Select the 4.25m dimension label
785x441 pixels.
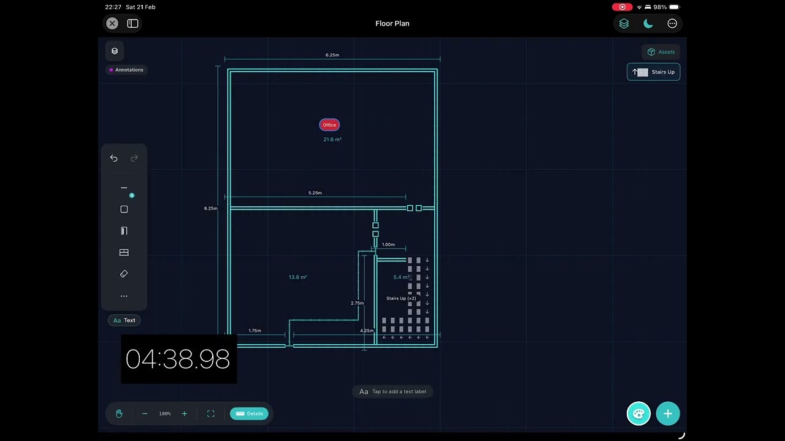pos(367,331)
